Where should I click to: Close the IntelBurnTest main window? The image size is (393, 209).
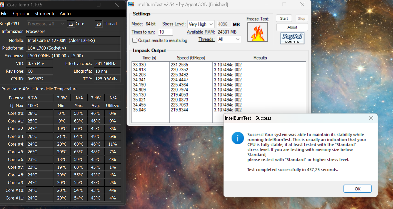pos(302,4)
